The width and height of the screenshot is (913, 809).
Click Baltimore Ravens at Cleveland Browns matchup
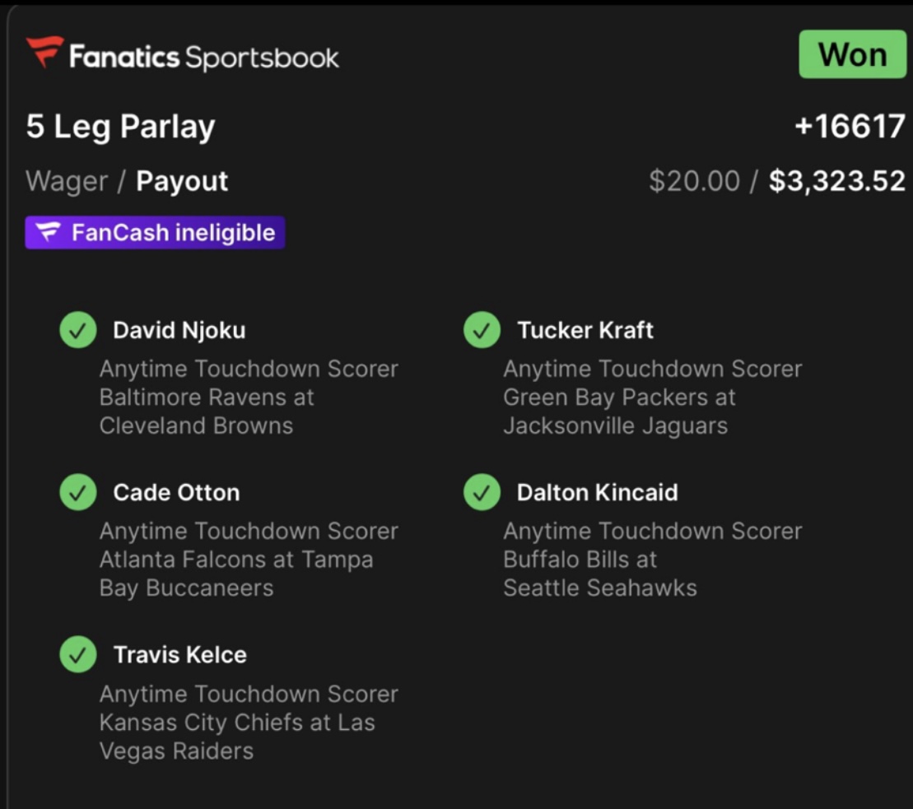(206, 411)
